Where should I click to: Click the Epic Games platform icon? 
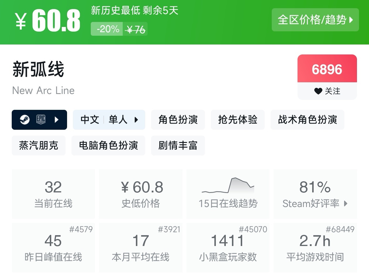(x=41, y=119)
